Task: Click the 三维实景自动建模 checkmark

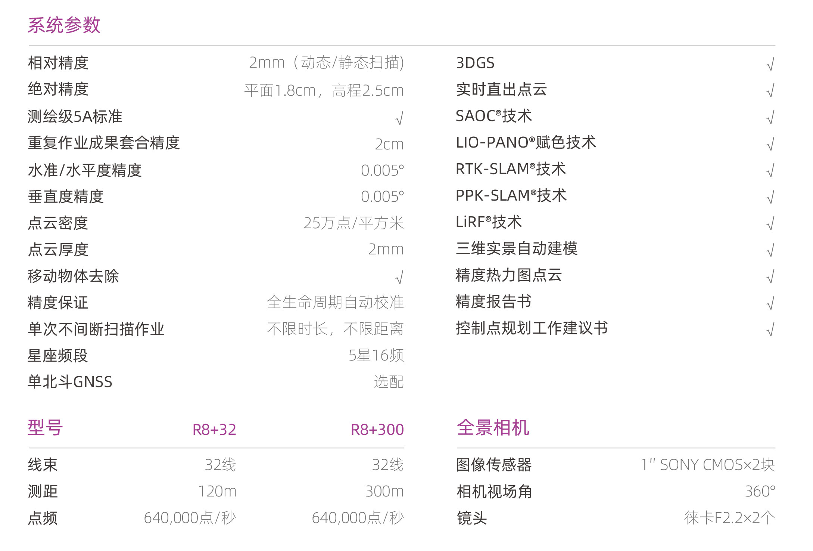Action: (770, 250)
